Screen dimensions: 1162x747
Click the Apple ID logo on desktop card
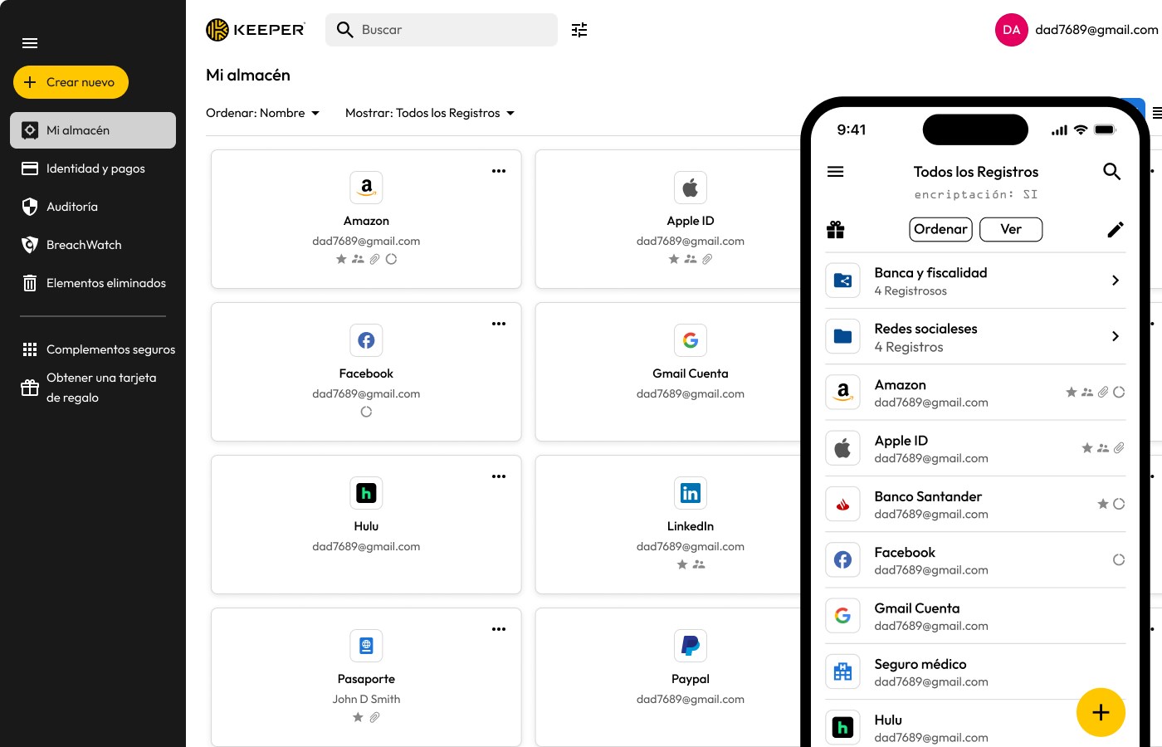point(691,188)
